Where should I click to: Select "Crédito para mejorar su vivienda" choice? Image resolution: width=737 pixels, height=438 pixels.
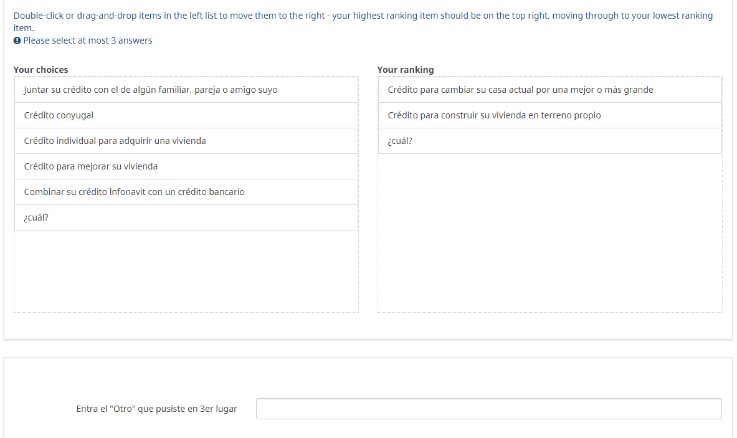click(91, 166)
